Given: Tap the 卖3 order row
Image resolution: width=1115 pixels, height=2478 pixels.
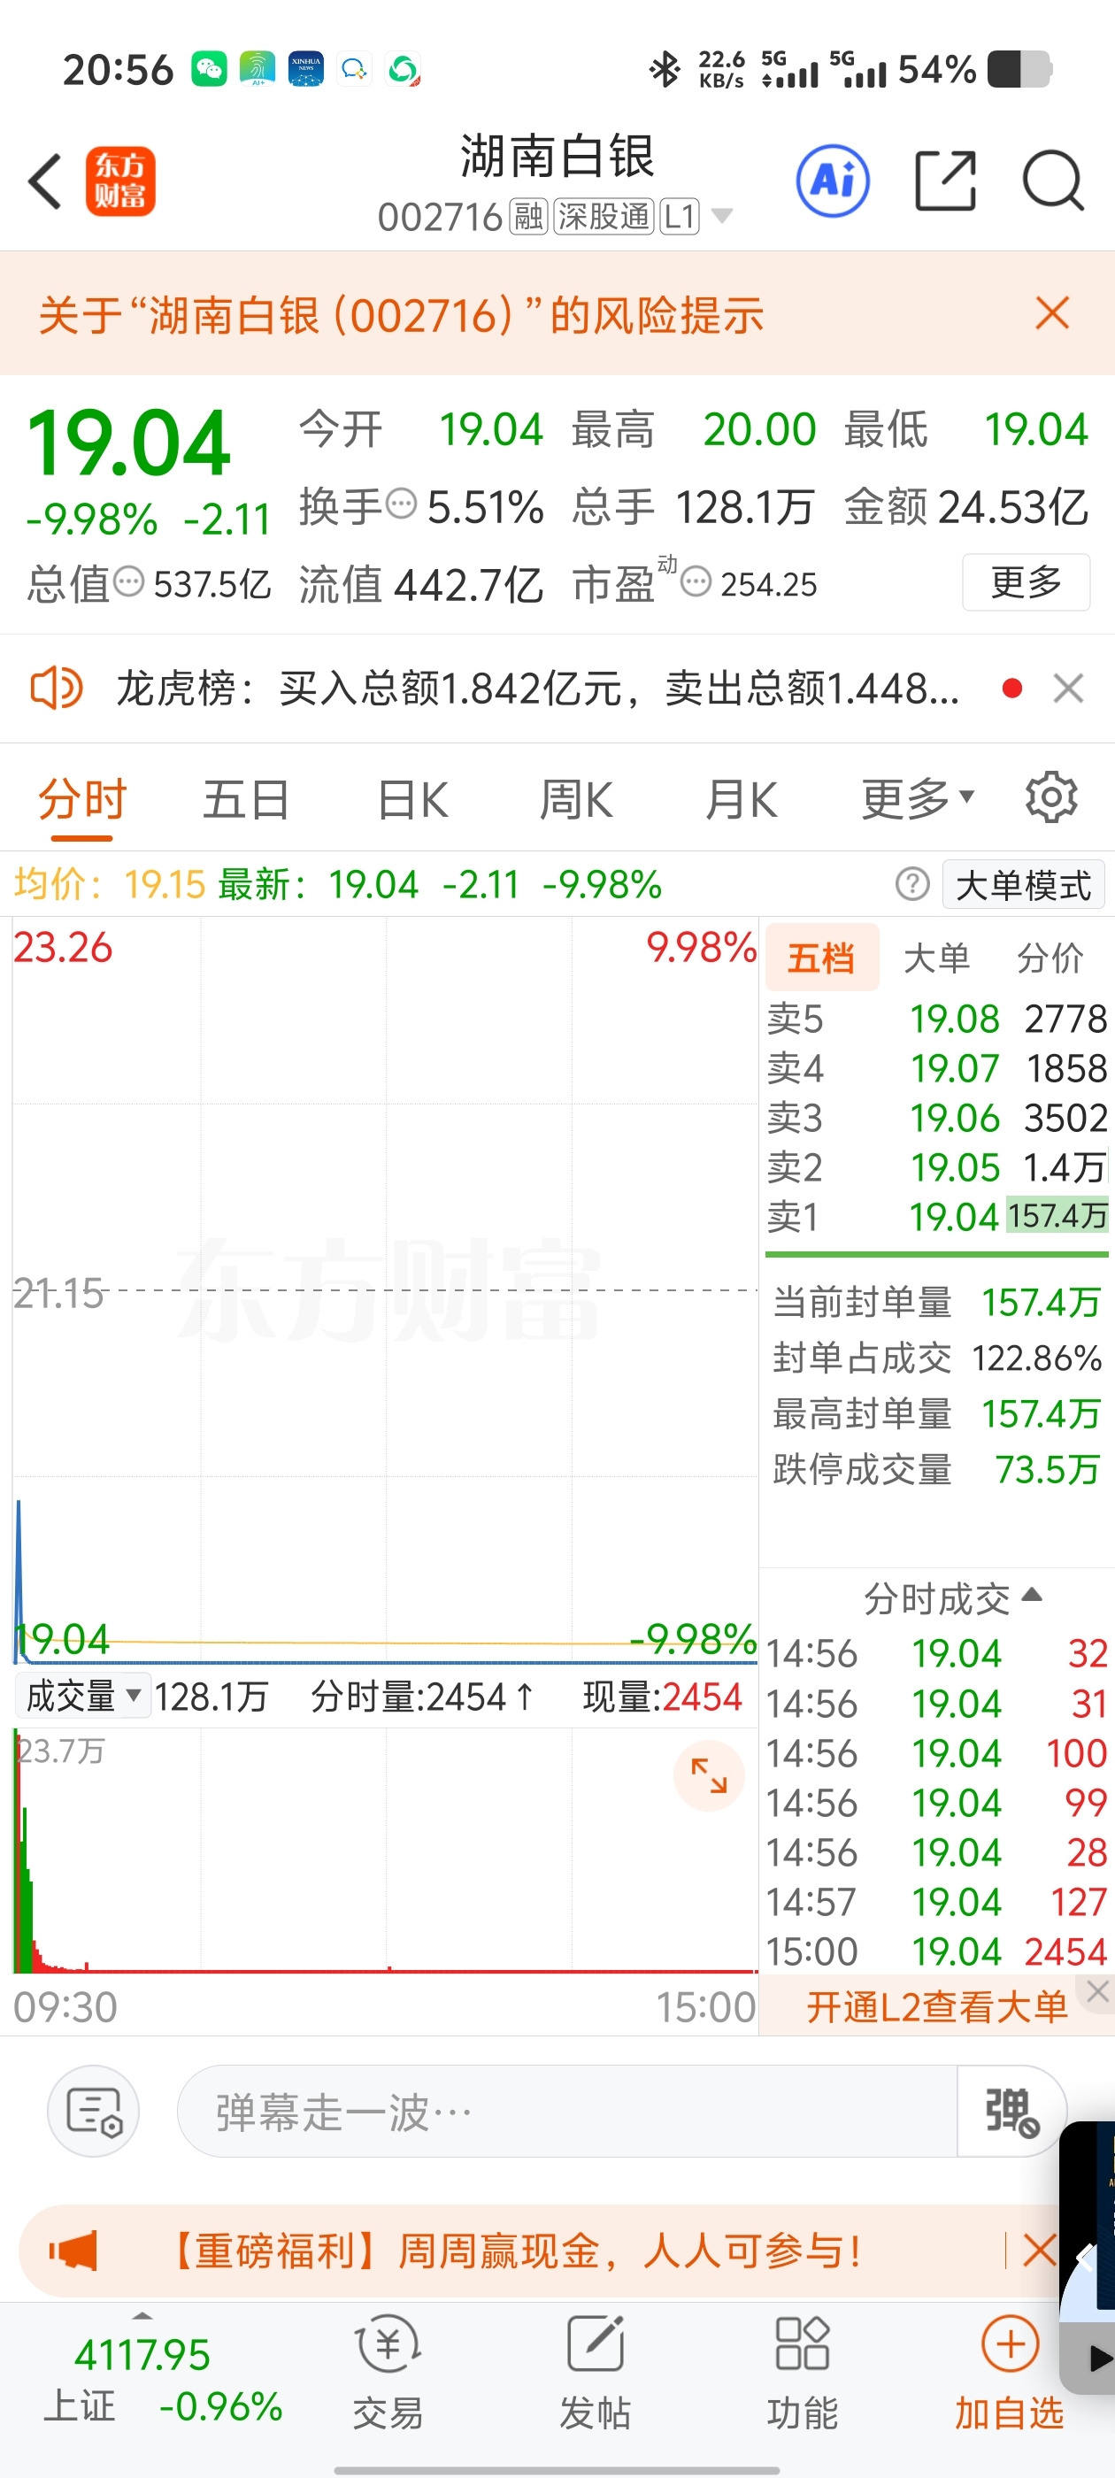Looking at the screenshot, I should pyautogui.click(x=937, y=1118).
